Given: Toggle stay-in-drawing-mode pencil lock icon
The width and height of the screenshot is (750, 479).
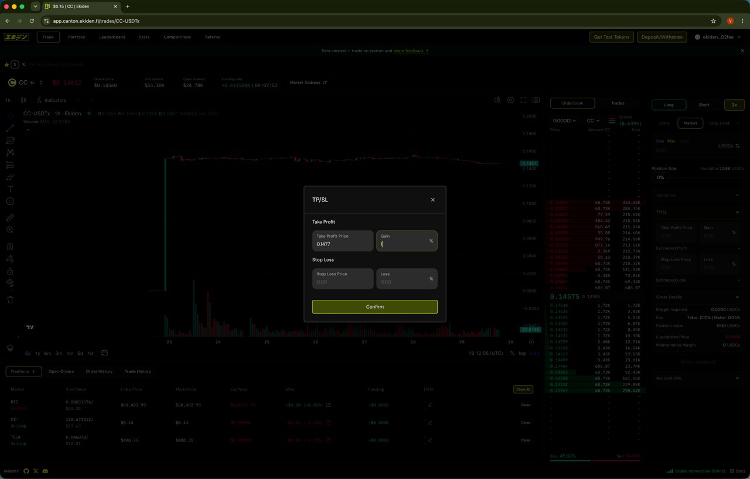Looking at the screenshot, I should coord(10,259).
